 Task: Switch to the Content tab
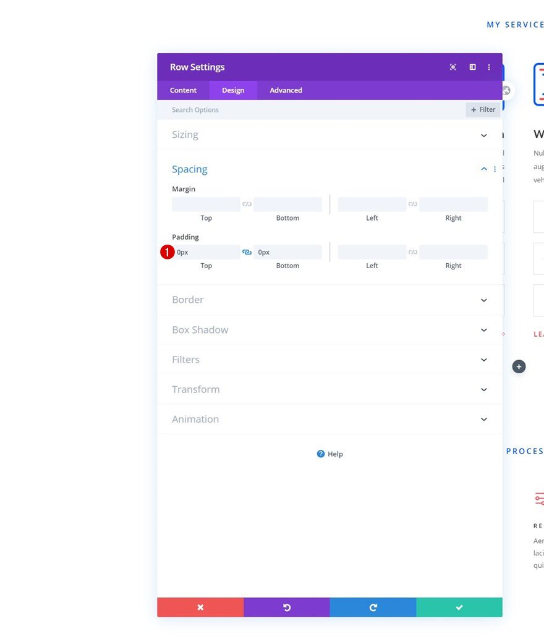183,90
